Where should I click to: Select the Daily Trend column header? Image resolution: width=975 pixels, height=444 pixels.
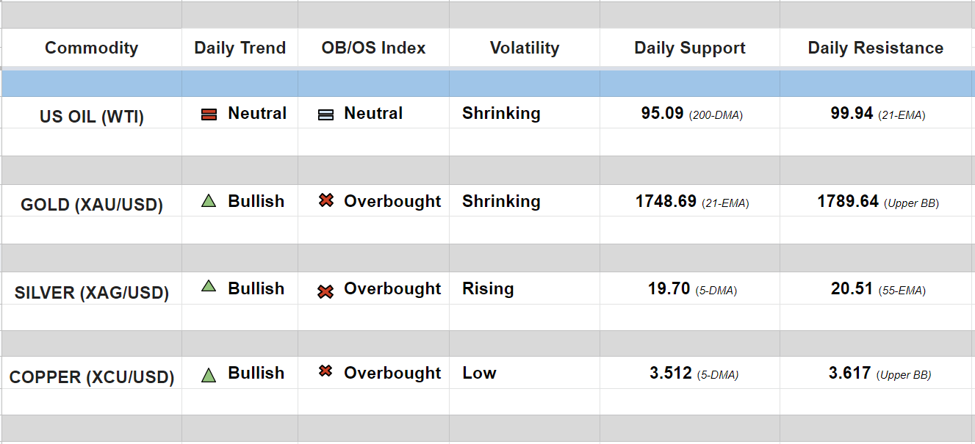point(240,48)
